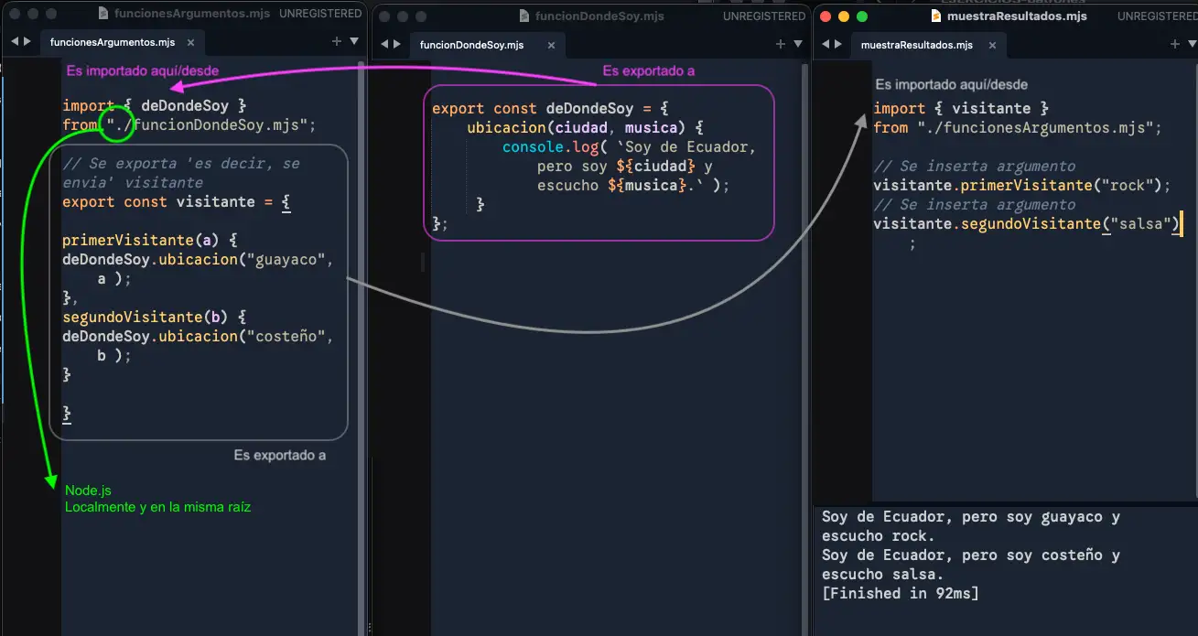Click line 'export const visitante = {'

(177, 202)
